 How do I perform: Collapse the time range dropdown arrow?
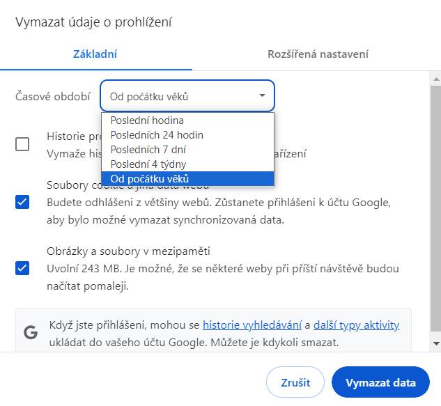tap(262, 96)
